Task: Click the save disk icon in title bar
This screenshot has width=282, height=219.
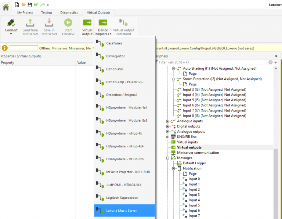Action: tap(30, 4)
